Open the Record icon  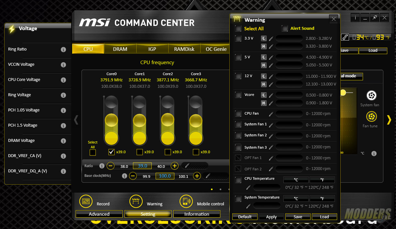(86, 201)
